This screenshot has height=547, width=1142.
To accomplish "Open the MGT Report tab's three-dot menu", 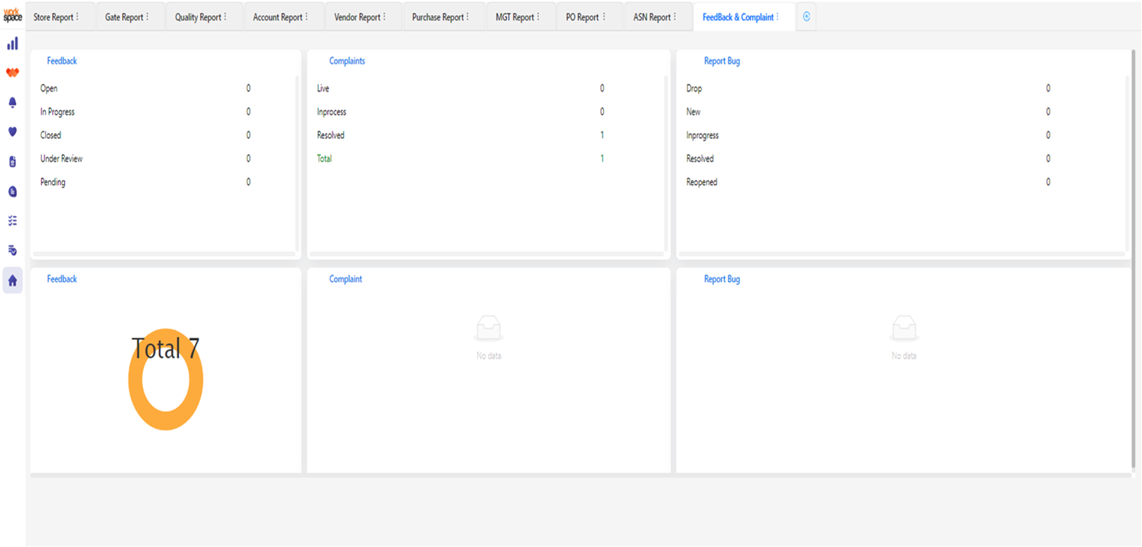I will (x=538, y=17).
